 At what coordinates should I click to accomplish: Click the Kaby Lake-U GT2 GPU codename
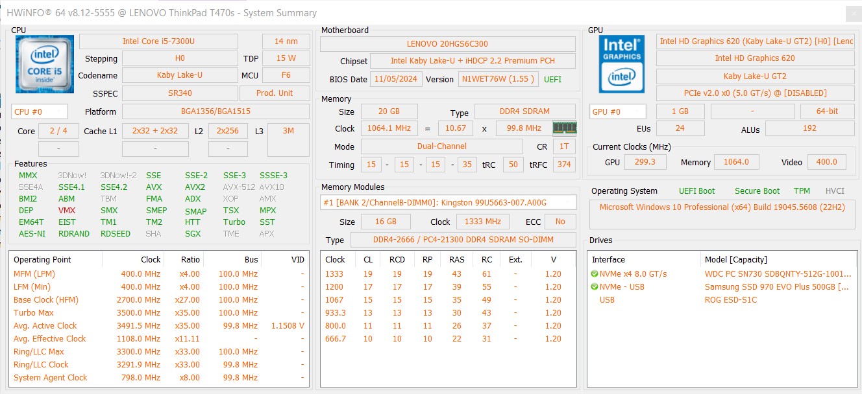(x=756, y=76)
